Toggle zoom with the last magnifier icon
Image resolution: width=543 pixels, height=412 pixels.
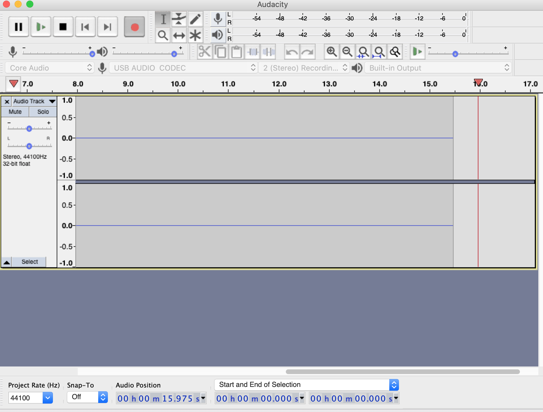[x=395, y=52]
